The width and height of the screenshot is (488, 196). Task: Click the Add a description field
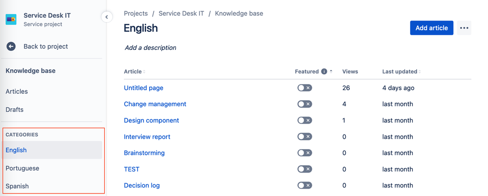[x=151, y=48]
